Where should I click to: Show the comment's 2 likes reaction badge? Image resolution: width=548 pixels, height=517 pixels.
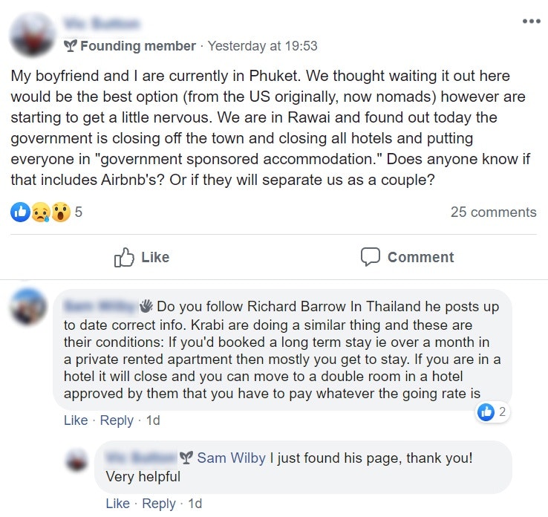point(494,413)
